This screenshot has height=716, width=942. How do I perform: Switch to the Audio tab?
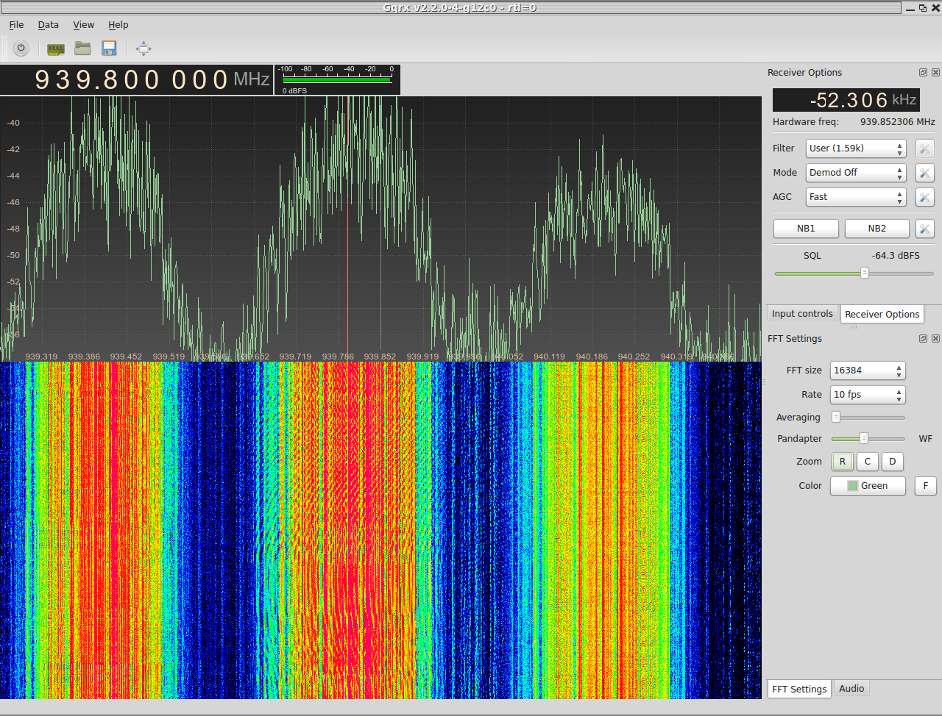click(x=851, y=689)
